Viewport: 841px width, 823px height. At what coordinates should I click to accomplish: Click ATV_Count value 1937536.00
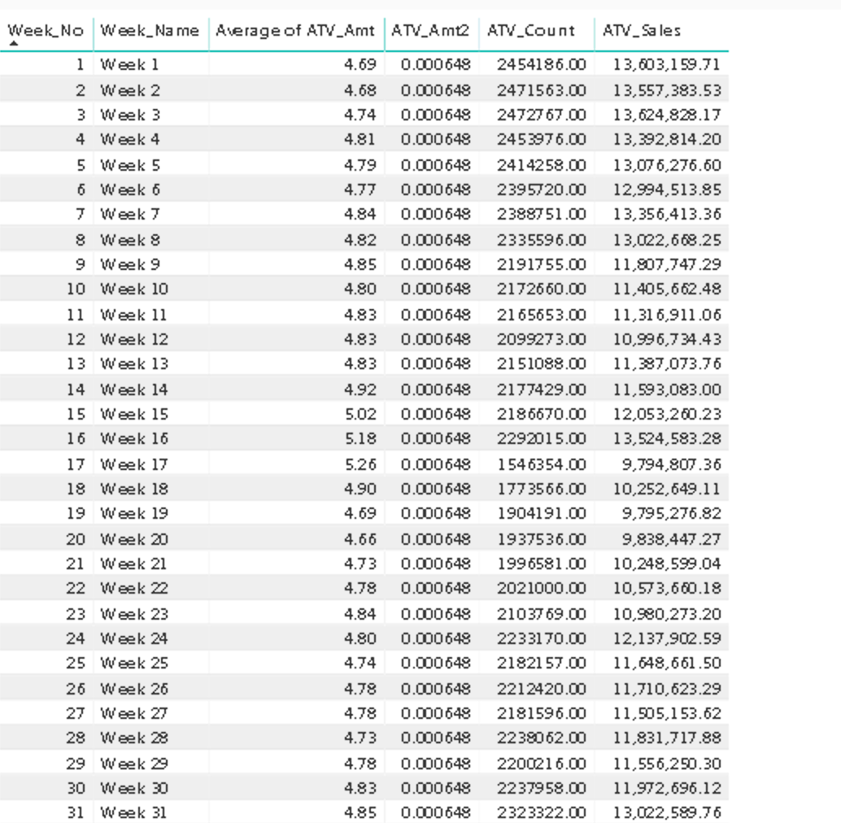tap(541, 539)
